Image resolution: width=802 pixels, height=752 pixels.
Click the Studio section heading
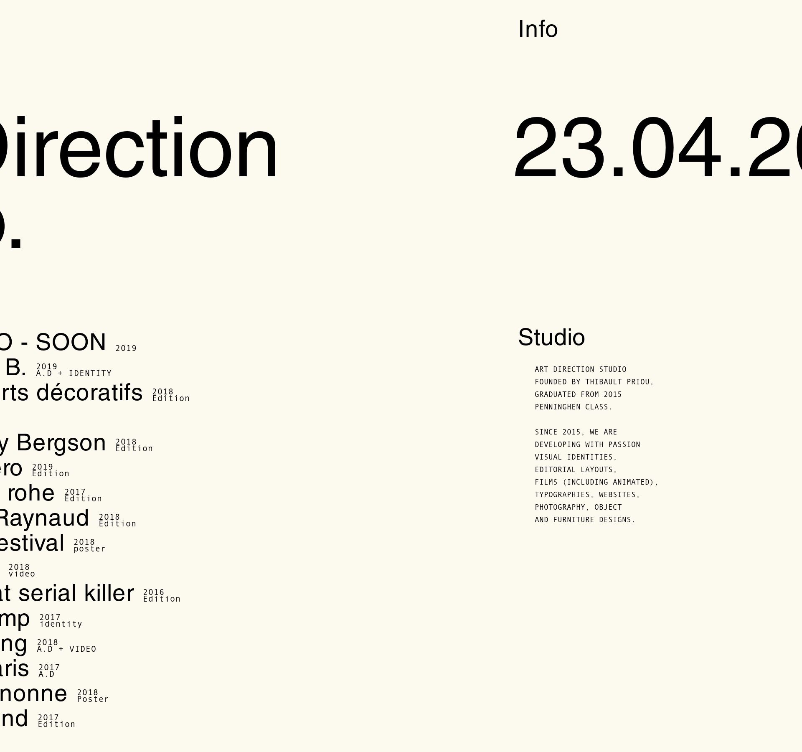click(551, 337)
